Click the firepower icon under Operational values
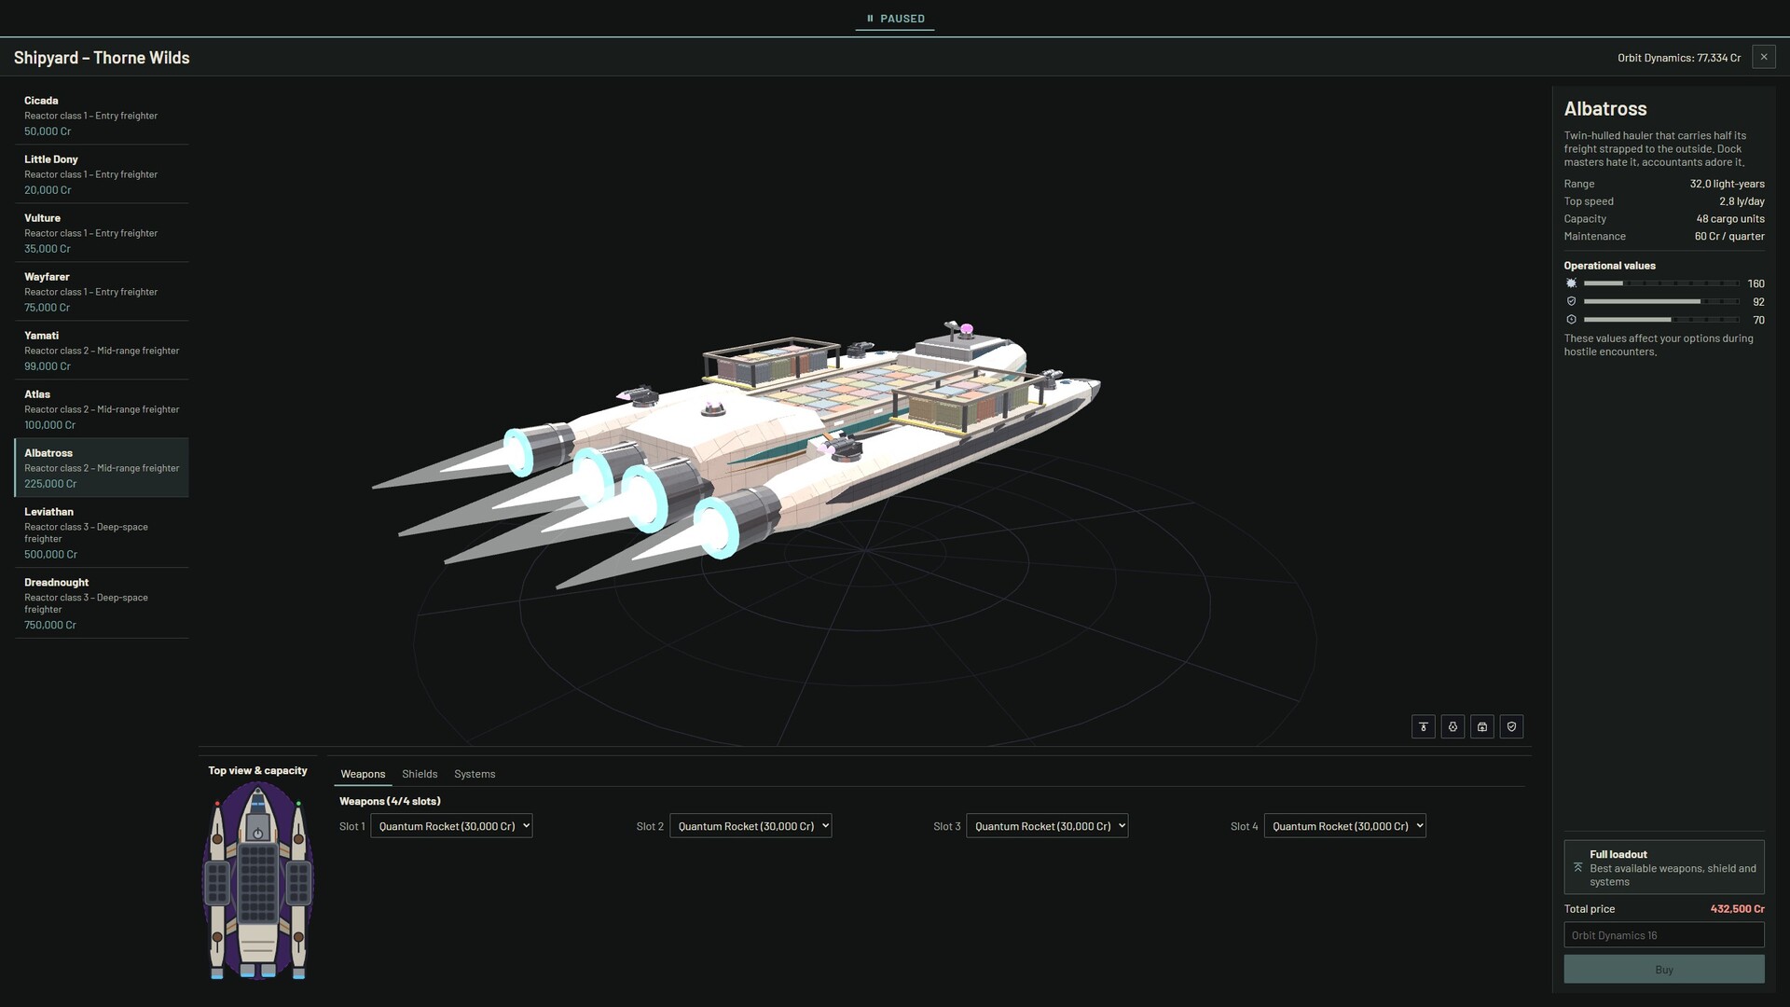 tap(1571, 283)
